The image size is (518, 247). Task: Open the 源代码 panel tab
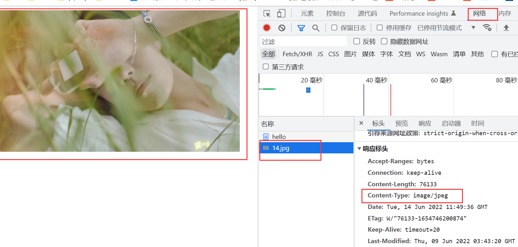coord(367,13)
